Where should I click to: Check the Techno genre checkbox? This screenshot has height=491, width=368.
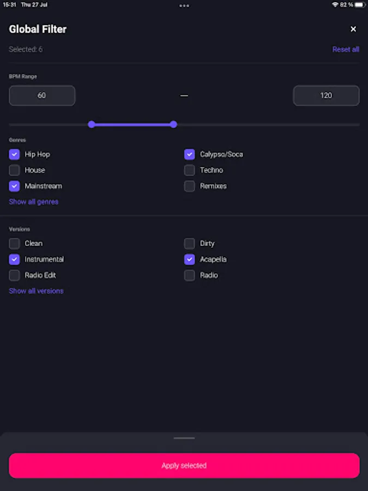coord(190,170)
